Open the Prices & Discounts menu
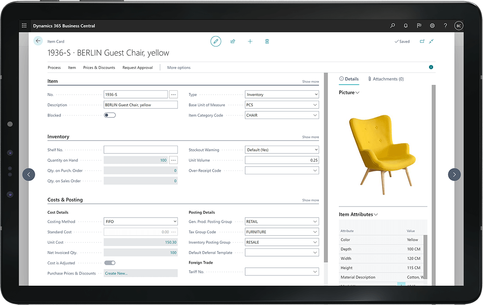Image resolution: width=483 pixels, height=305 pixels. (x=99, y=68)
